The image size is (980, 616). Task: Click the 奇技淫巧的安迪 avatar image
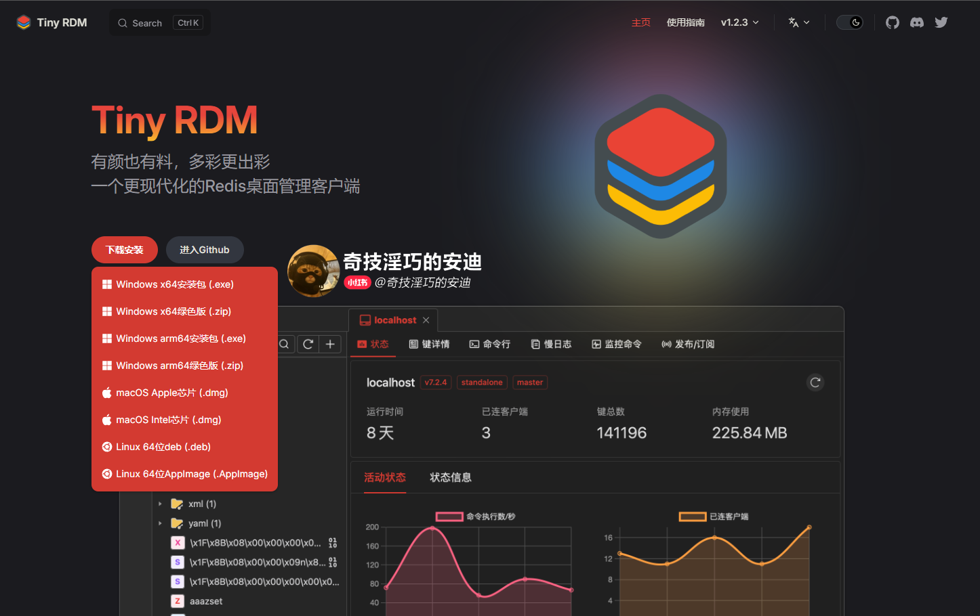coord(313,271)
